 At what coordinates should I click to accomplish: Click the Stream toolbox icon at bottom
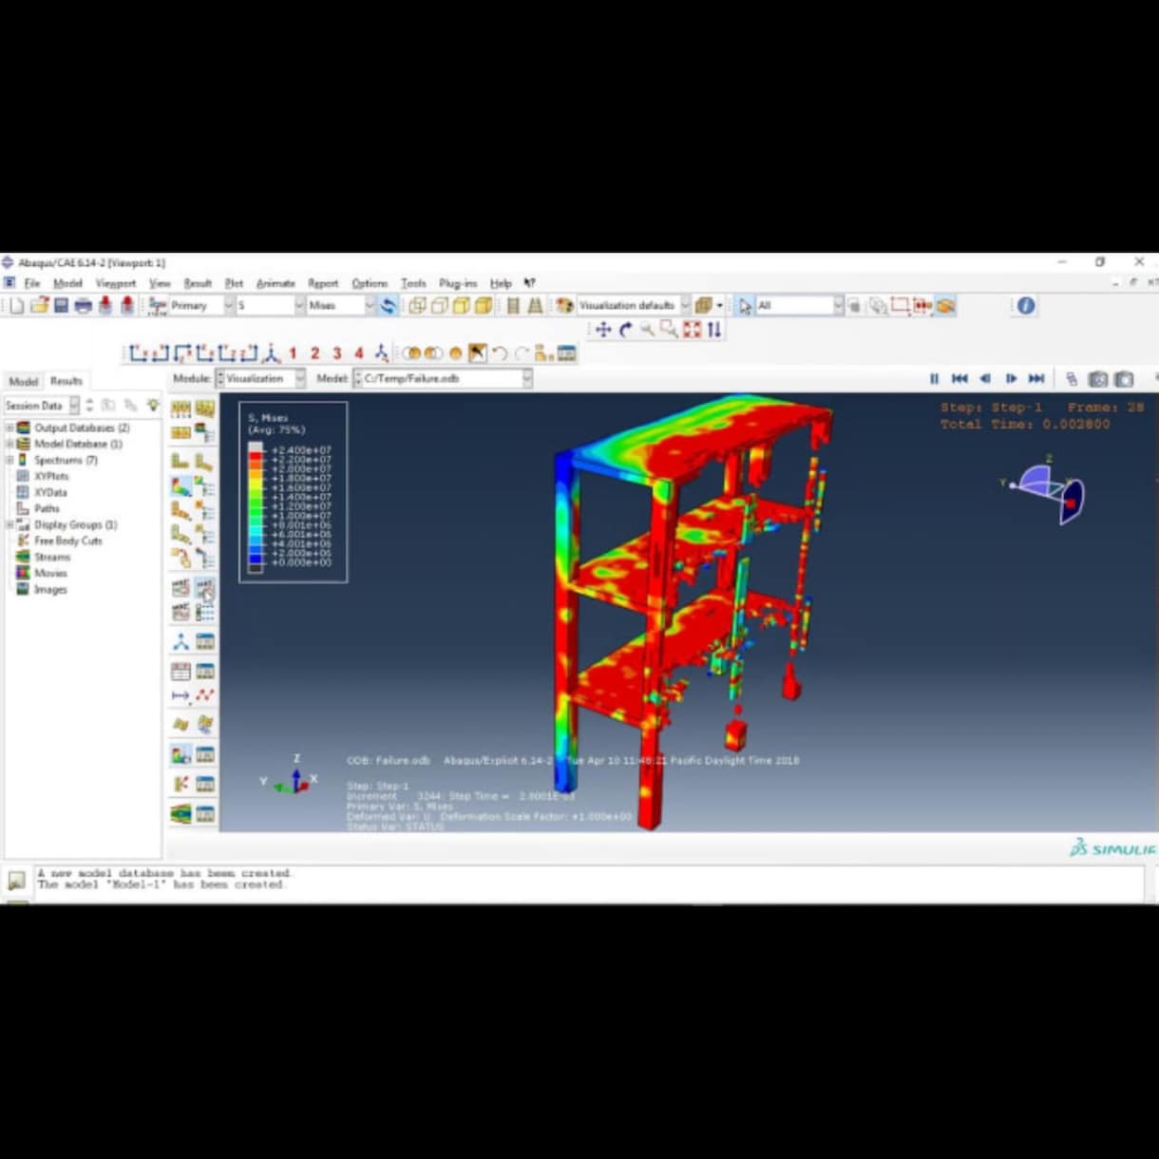pyautogui.click(x=180, y=814)
